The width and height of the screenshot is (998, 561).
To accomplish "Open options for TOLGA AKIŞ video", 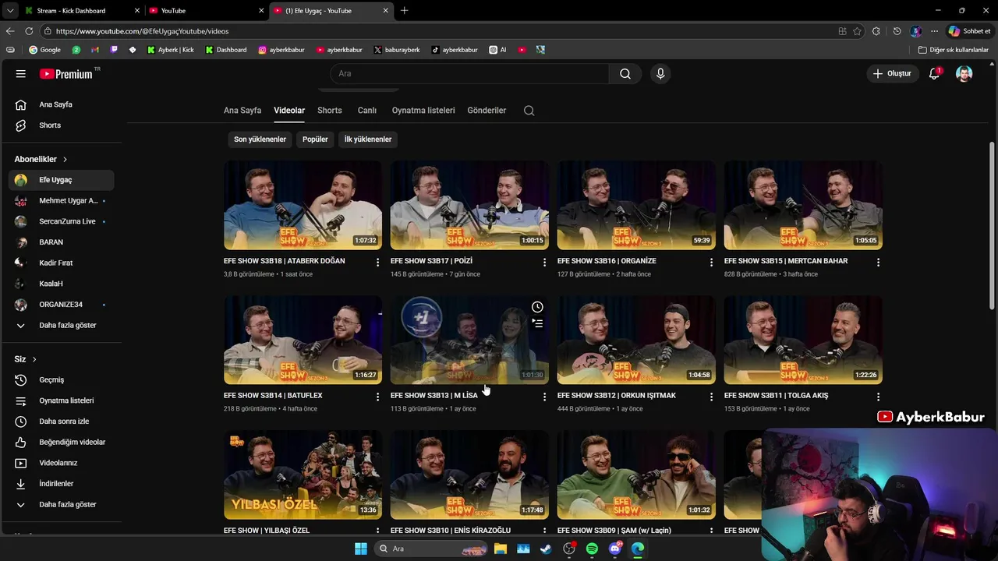I will (878, 397).
